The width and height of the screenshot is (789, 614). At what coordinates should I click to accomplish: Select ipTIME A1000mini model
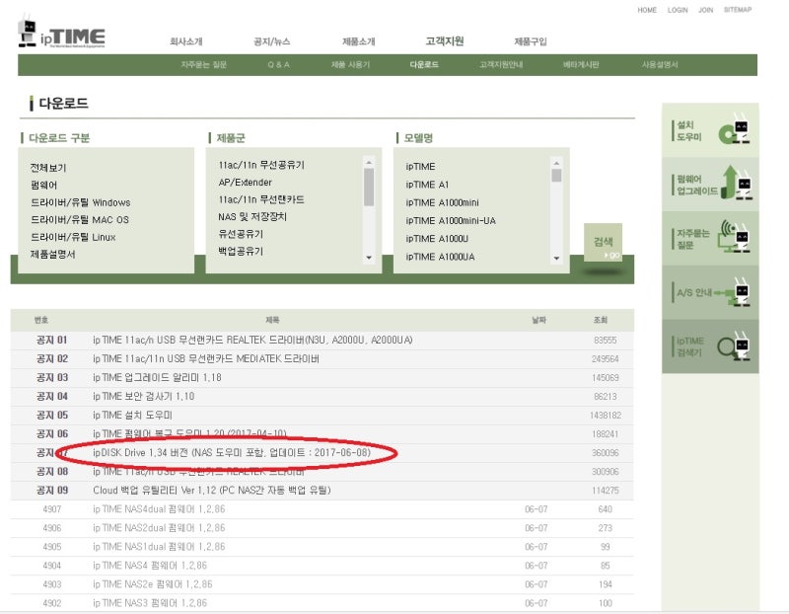click(442, 202)
